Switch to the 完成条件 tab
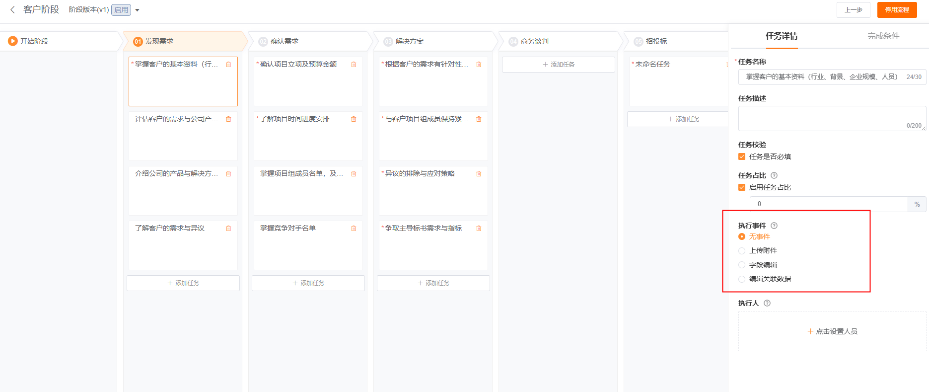Viewport: 929px width, 392px height. tap(883, 36)
